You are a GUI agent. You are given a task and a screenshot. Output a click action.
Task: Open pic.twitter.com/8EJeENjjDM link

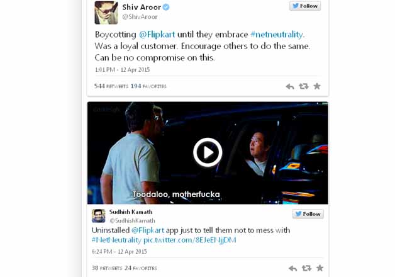[x=190, y=240]
